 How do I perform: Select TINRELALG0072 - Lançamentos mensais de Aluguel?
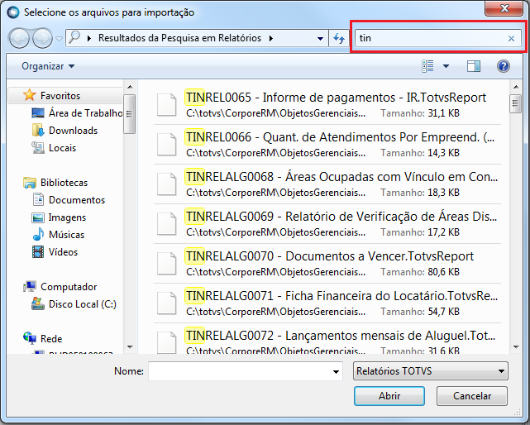pos(327,339)
